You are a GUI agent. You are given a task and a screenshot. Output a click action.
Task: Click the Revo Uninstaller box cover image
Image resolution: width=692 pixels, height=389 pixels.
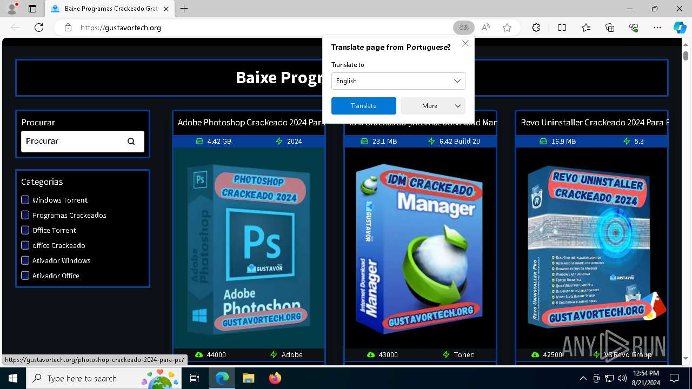point(592,249)
